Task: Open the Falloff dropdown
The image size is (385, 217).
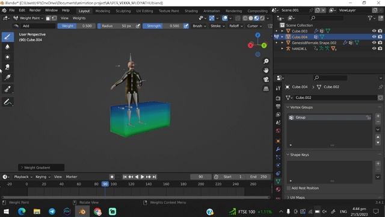Action: (x=236, y=26)
